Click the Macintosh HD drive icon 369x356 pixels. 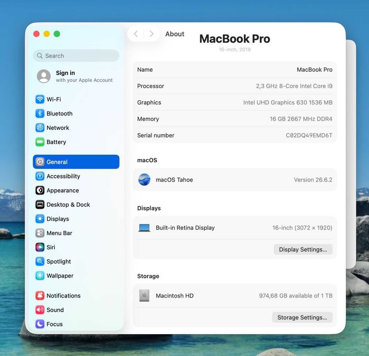[x=144, y=295]
